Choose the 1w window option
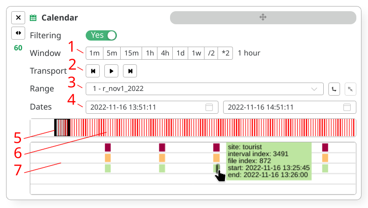The height and width of the screenshot is (208, 368). tap(196, 53)
